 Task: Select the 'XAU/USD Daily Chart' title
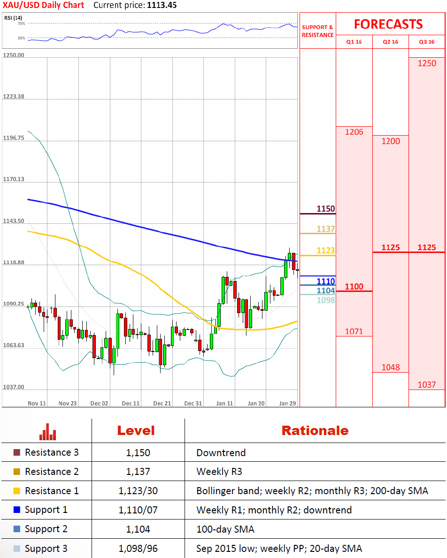[43, 5]
